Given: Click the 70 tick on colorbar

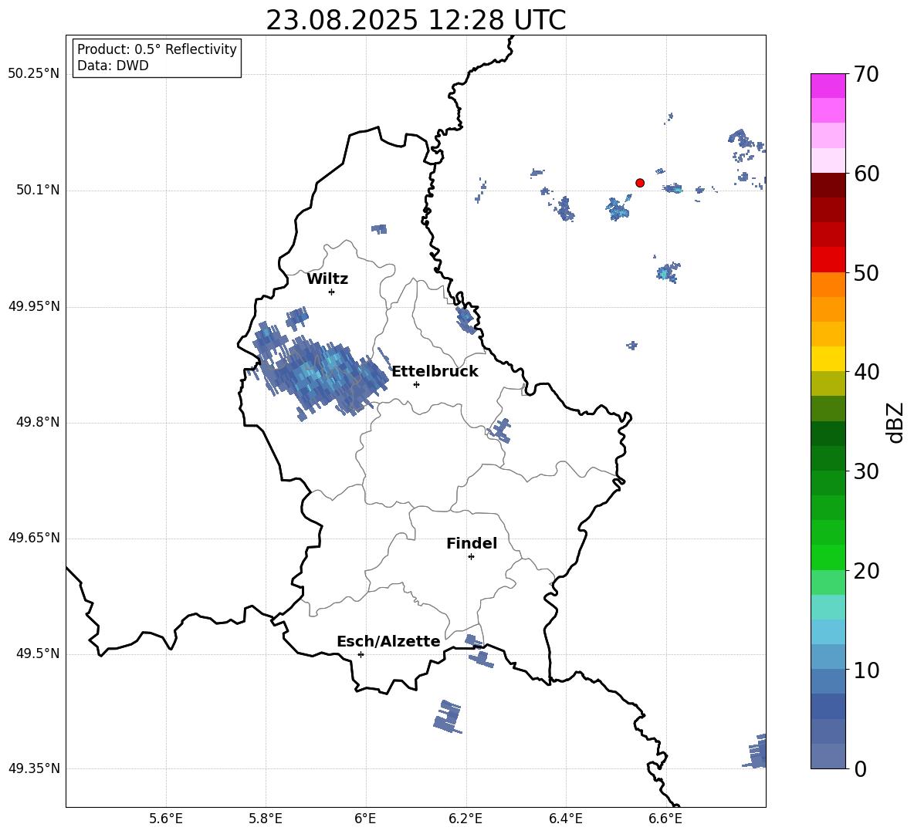Looking at the screenshot, I should pyautogui.click(x=866, y=75).
